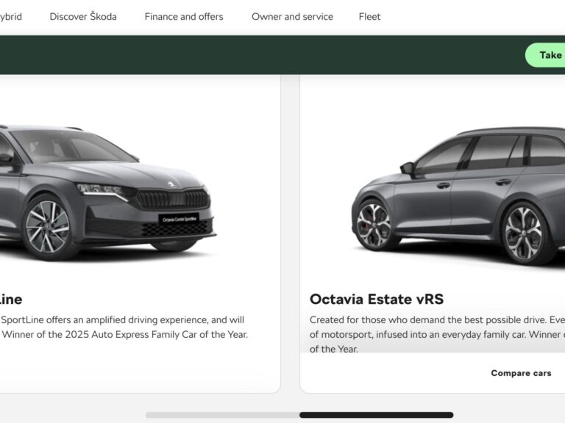Open Finance and offers menu
The image size is (565, 423).
184,17
